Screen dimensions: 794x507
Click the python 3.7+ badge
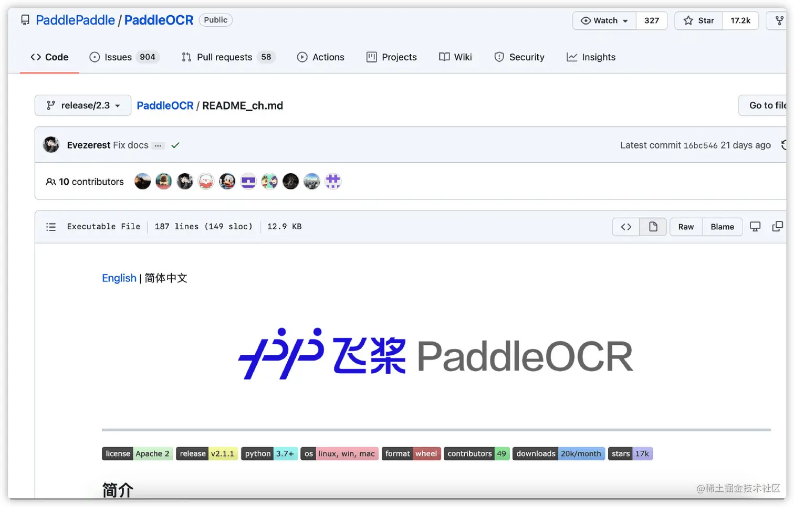pos(269,453)
